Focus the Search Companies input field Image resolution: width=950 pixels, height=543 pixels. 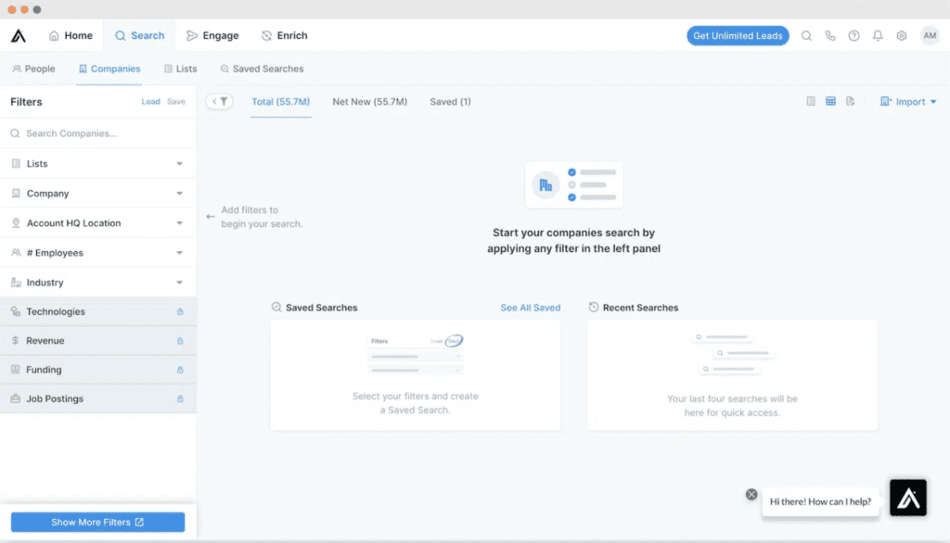point(98,133)
